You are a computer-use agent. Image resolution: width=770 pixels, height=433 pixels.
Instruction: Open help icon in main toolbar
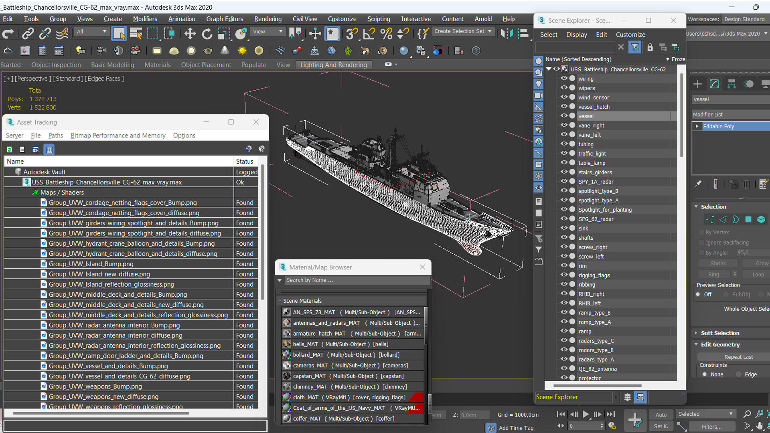[x=476, y=51]
